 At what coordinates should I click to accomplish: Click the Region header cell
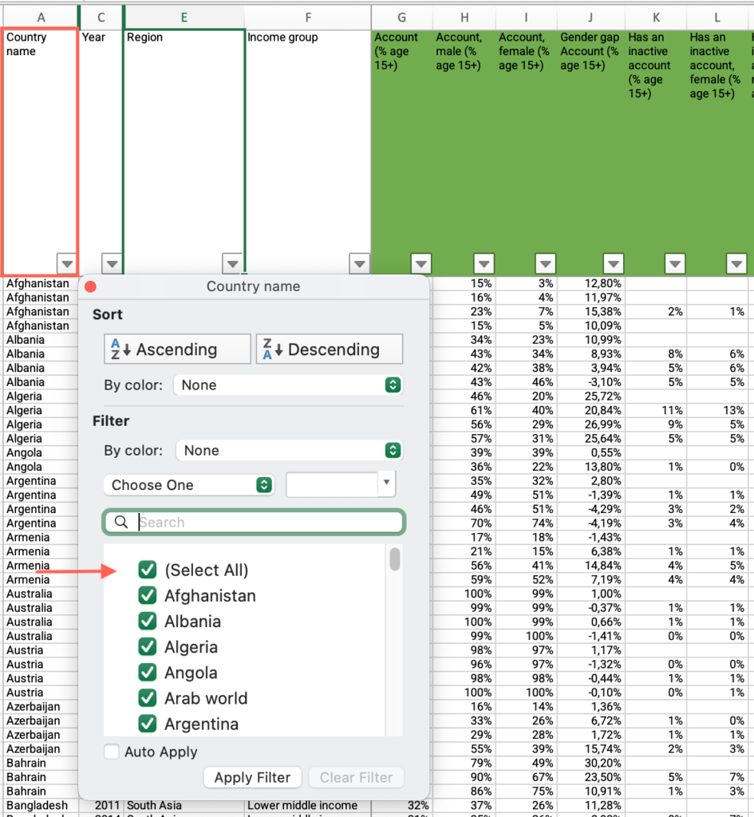click(x=184, y=151)
